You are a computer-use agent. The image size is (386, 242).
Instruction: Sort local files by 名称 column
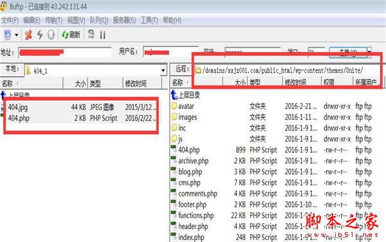[x=32, y=84]
